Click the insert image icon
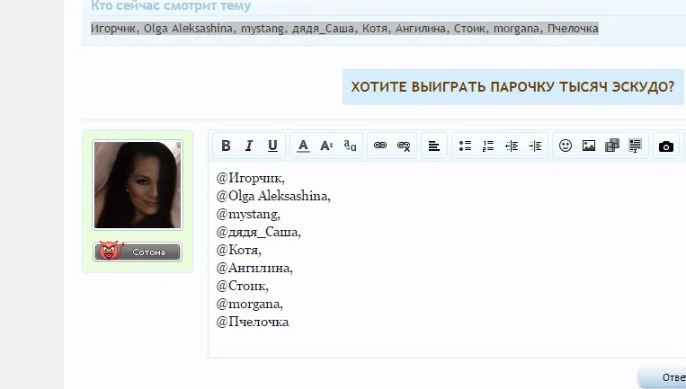Viewport: 686px width, 389px height. (589, 146)
